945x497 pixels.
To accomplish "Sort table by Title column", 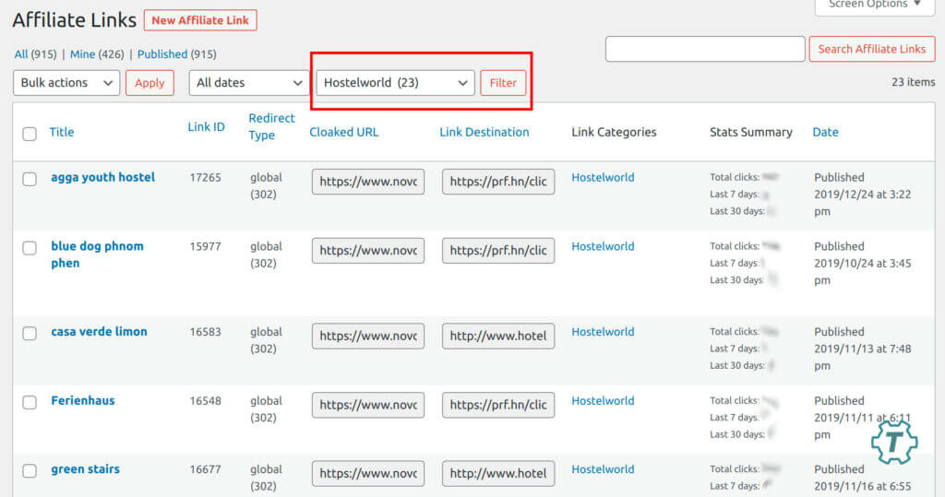I will click(x=62, y=132).
